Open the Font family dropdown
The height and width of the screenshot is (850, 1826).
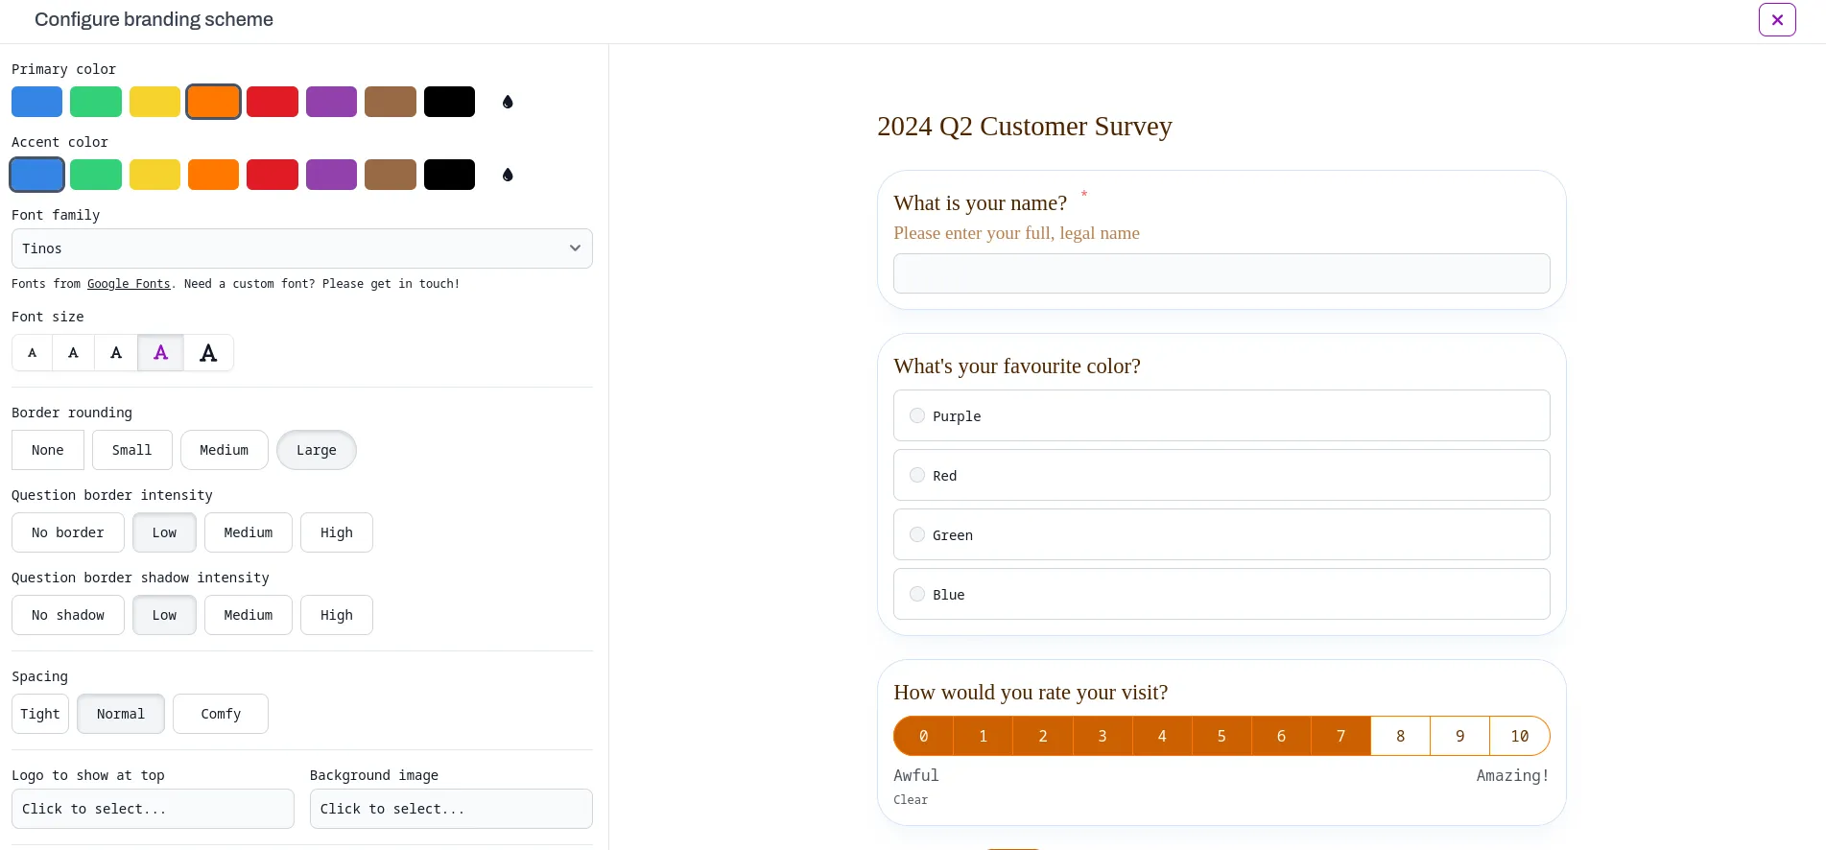coord(302,248)
